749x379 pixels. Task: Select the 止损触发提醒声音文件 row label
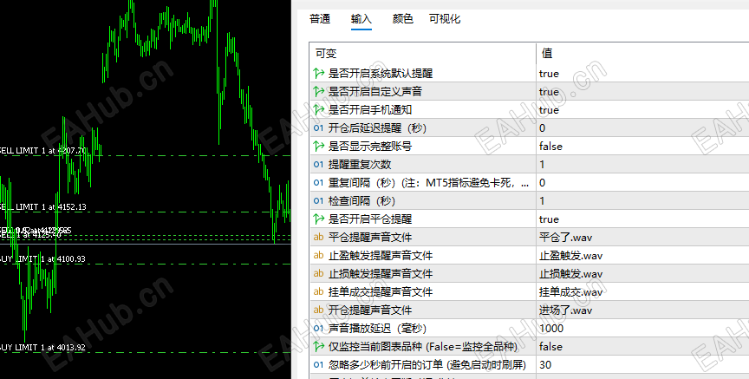(381, 274)
